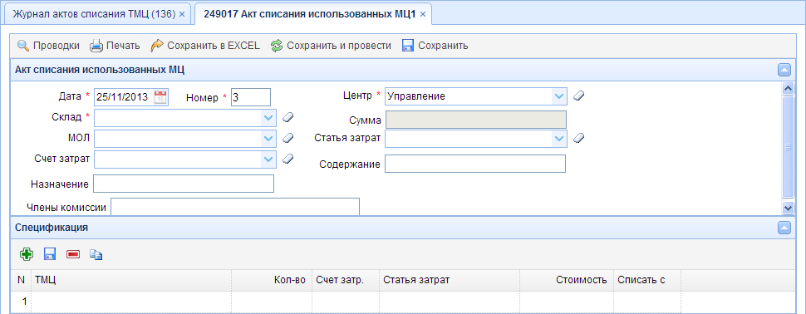This screenshot has height=314, width=806.
Task: Click the N column header
Action: [x=21, y=280]
